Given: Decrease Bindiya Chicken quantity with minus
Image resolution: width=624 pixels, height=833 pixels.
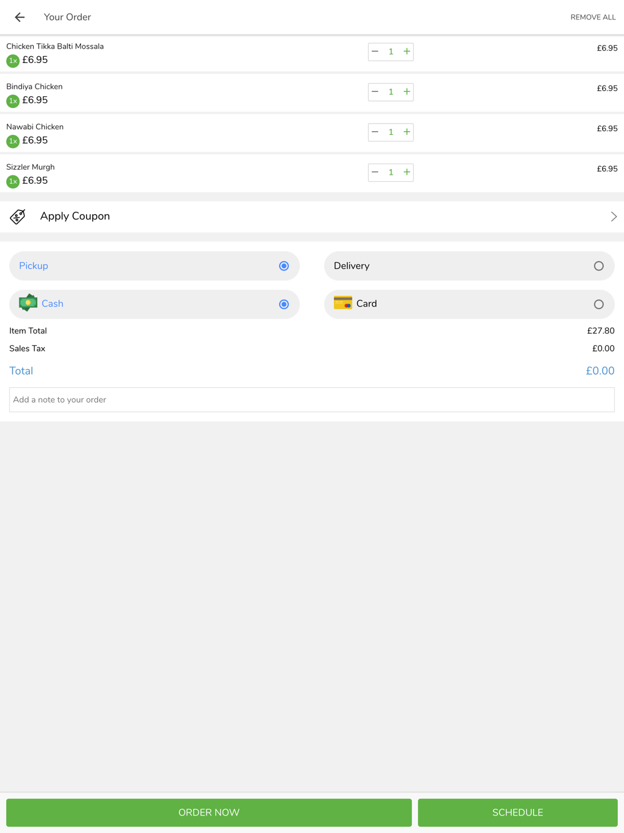Looking at the screenshot, I should pos(375,92).
